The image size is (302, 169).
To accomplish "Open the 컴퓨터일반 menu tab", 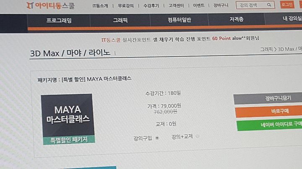I will click(x=179, y=20).
